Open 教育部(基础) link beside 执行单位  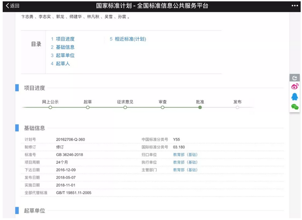pyautogui.click(x=185, y=162)
